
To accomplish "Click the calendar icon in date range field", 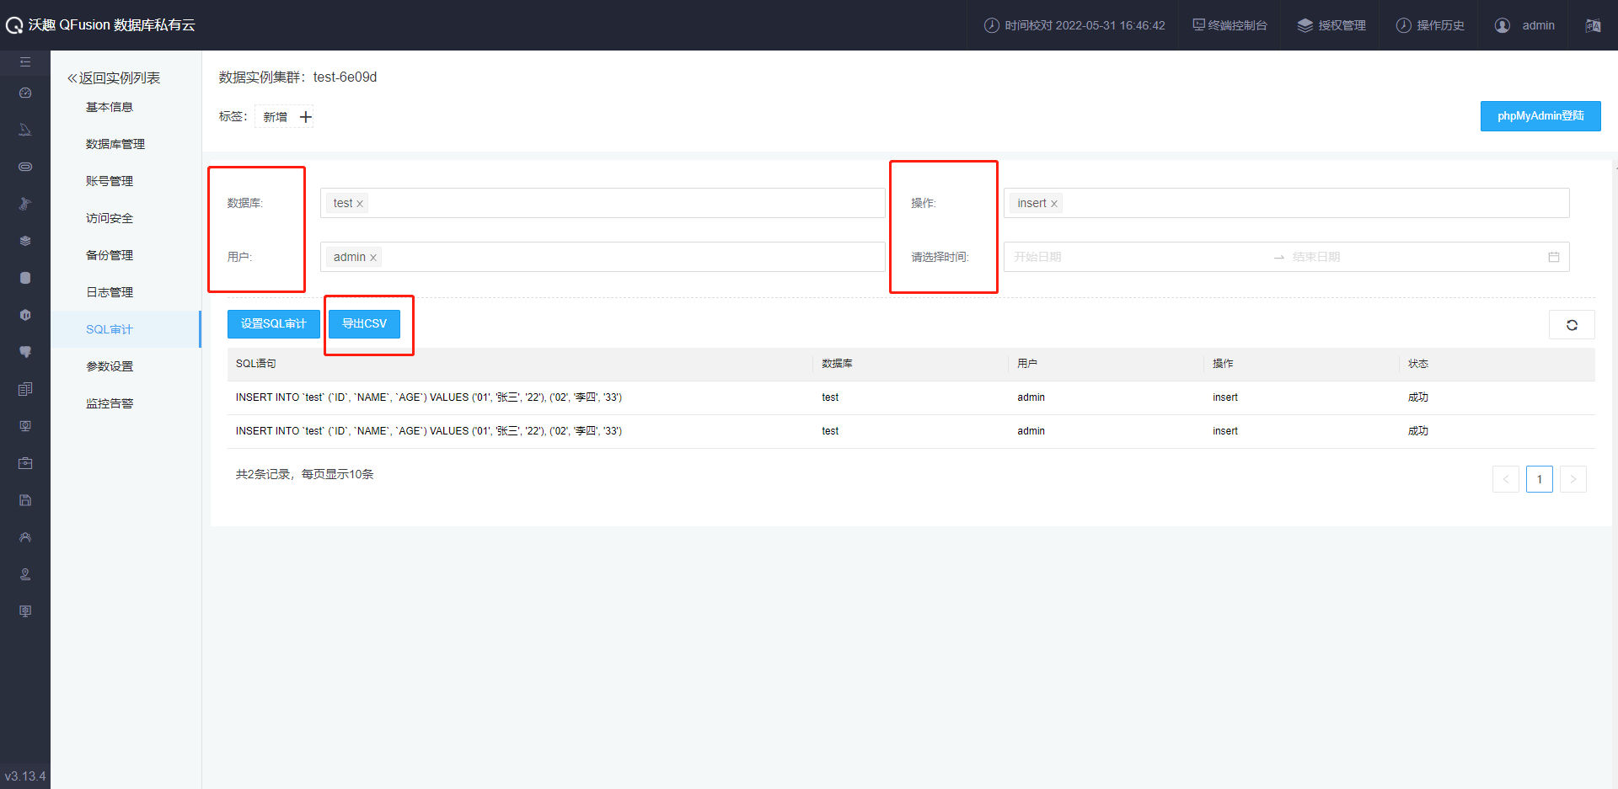I will (1553, 257).
